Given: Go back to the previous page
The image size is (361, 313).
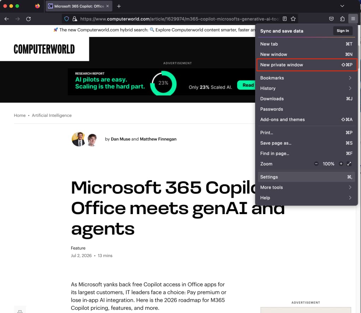Looking at the screenshot, I should (7, 19).
